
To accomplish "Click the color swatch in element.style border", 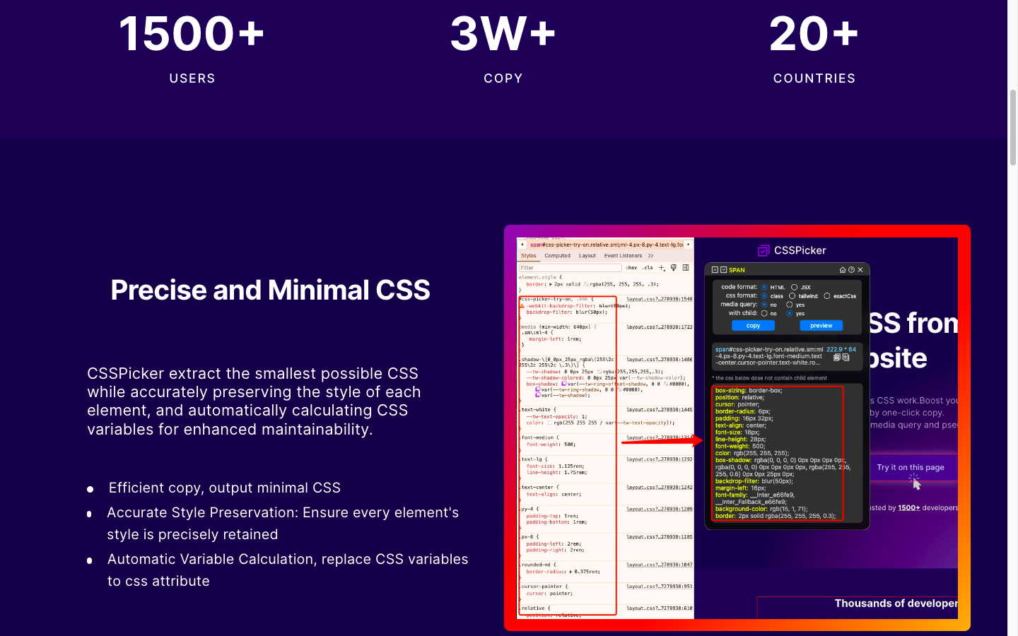I will pyautogui.click(x=586, y=284).
